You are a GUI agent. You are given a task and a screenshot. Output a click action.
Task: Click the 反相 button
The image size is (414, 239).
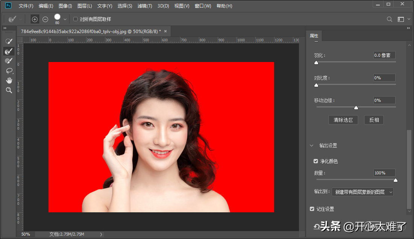tap(374, 120)
